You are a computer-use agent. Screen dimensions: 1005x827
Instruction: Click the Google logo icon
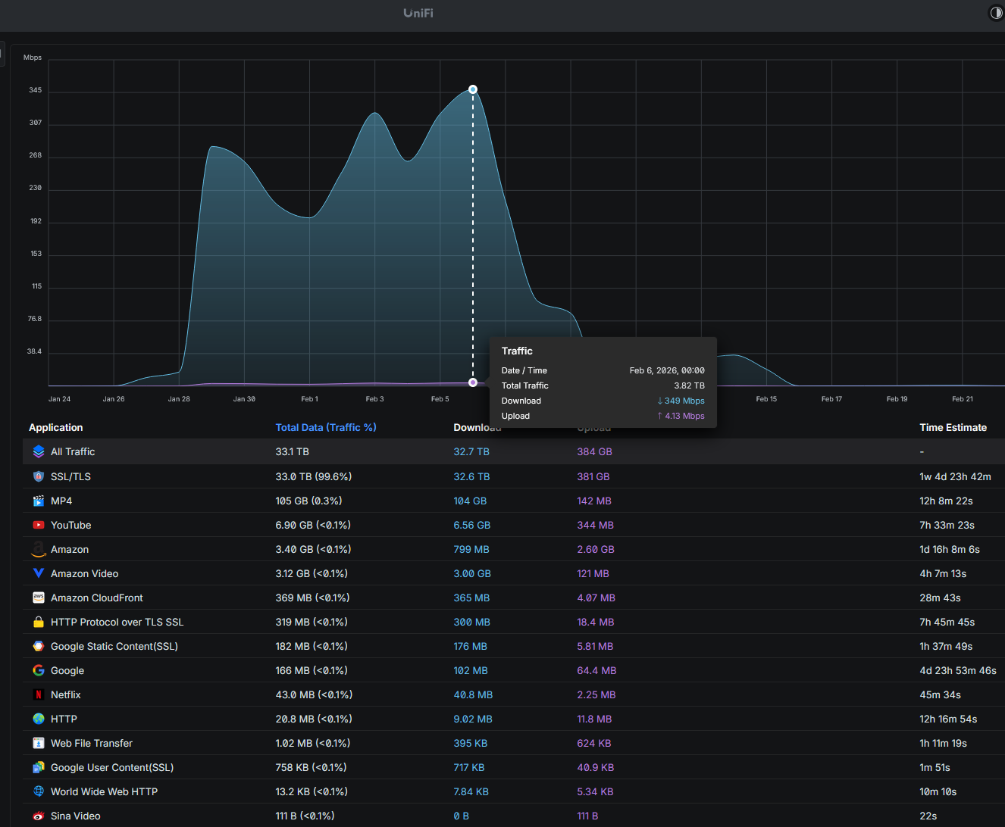39,670
